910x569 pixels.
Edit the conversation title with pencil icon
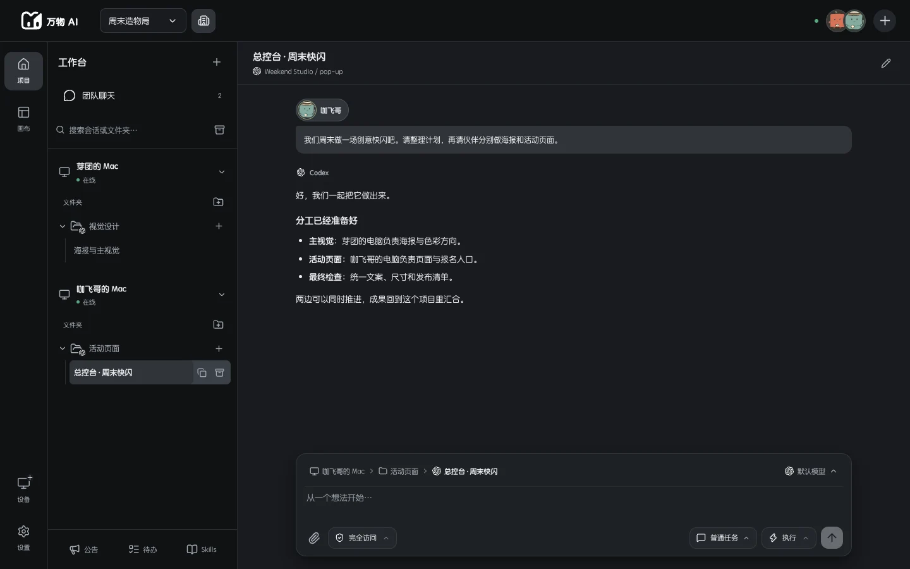coord(886,63)
